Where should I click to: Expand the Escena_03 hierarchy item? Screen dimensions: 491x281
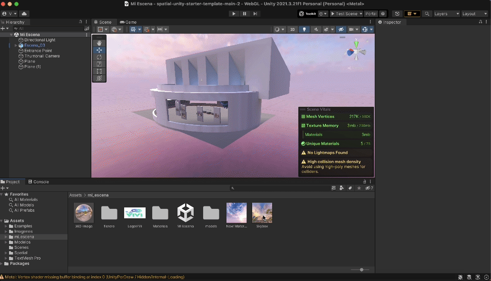pos(16,46)
